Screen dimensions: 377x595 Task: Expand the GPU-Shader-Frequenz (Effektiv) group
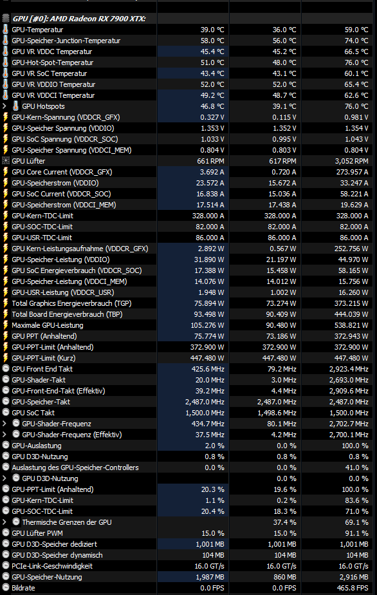coord(5,435)
